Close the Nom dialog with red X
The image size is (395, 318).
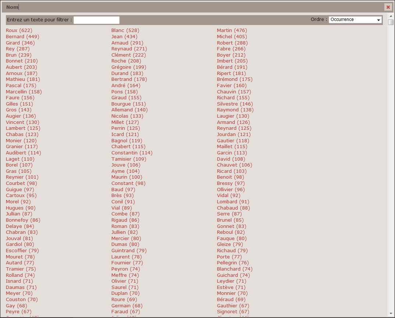tap(388, 7)
